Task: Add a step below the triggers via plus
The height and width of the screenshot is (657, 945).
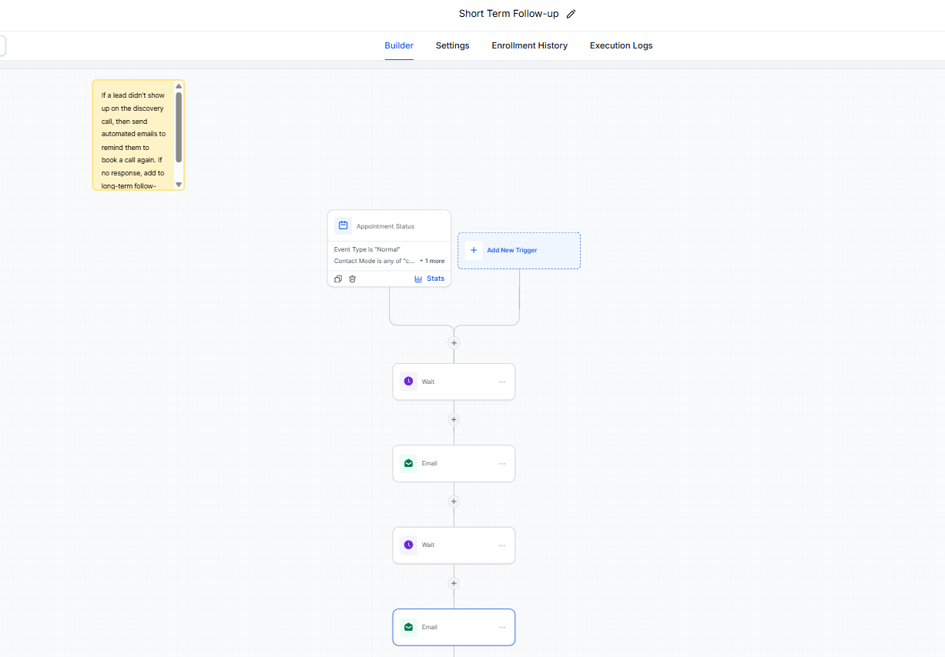Action: (x=454, y=343)
